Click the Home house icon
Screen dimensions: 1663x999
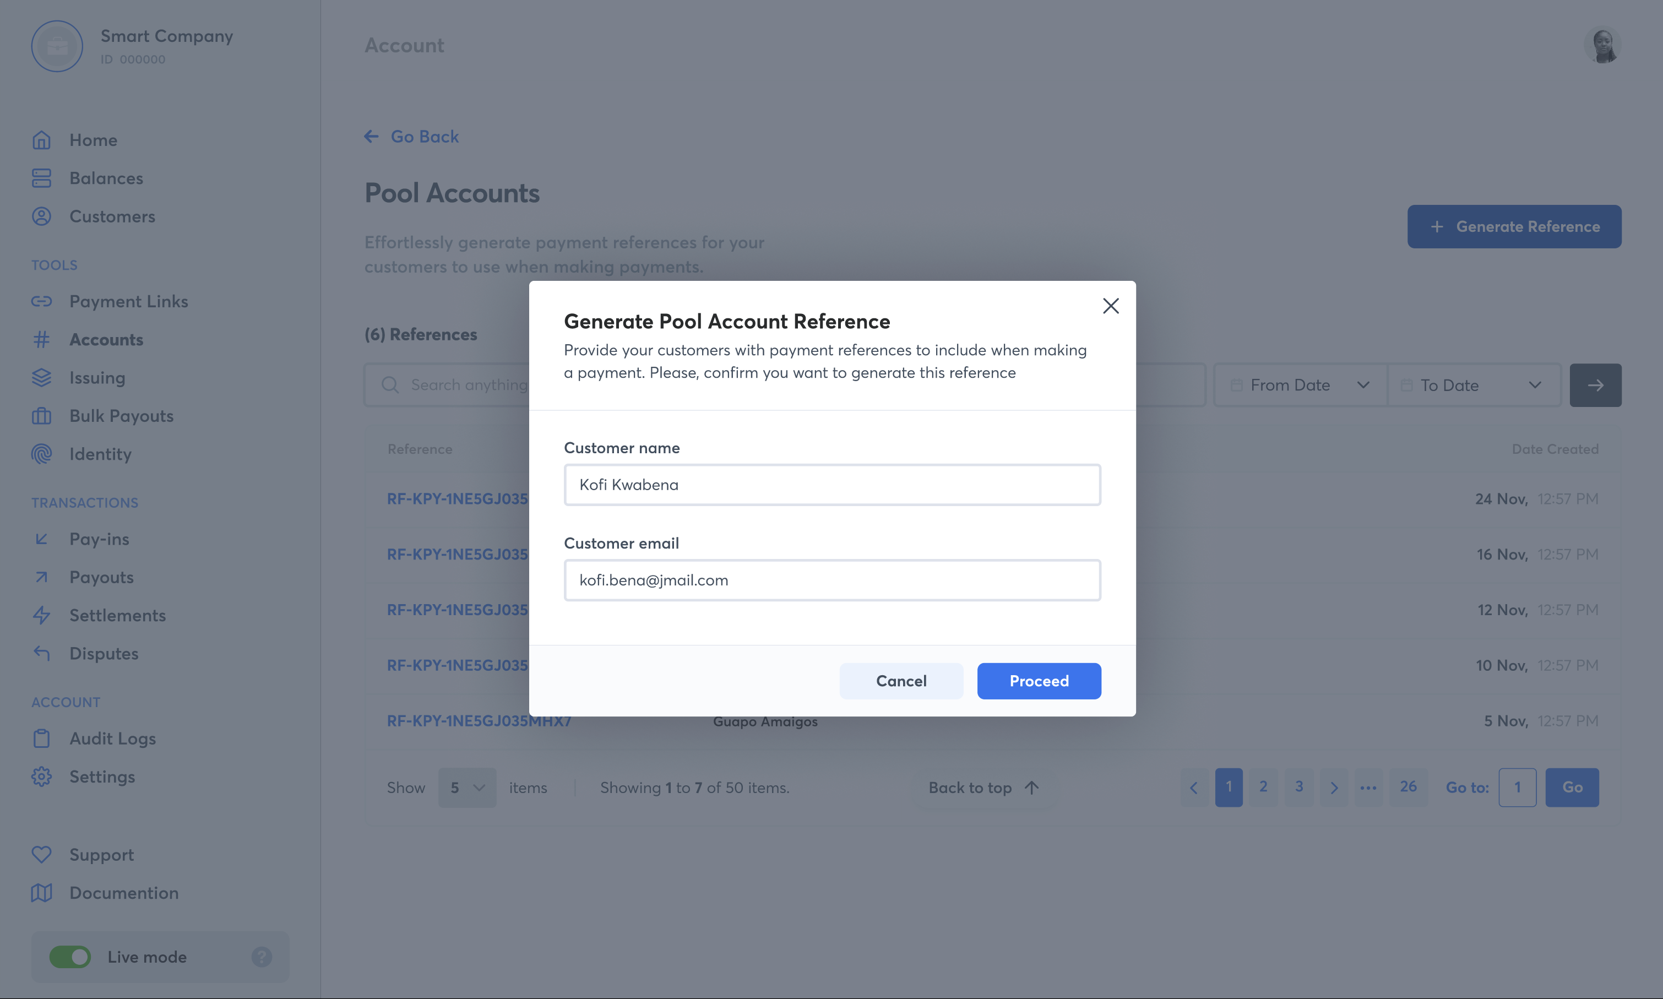coord(42,140)
